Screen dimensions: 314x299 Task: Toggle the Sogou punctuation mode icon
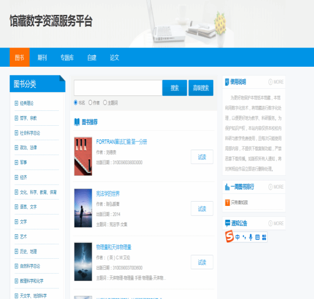244,237
